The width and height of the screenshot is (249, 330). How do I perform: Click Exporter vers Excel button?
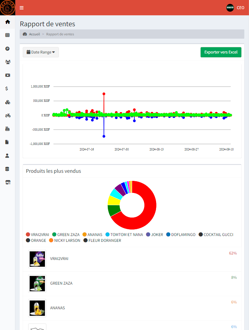coord(221,52)
